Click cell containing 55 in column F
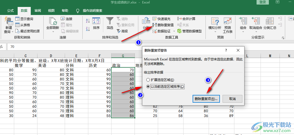This screenshot has width=294, height=135. [x=100, y=116]
